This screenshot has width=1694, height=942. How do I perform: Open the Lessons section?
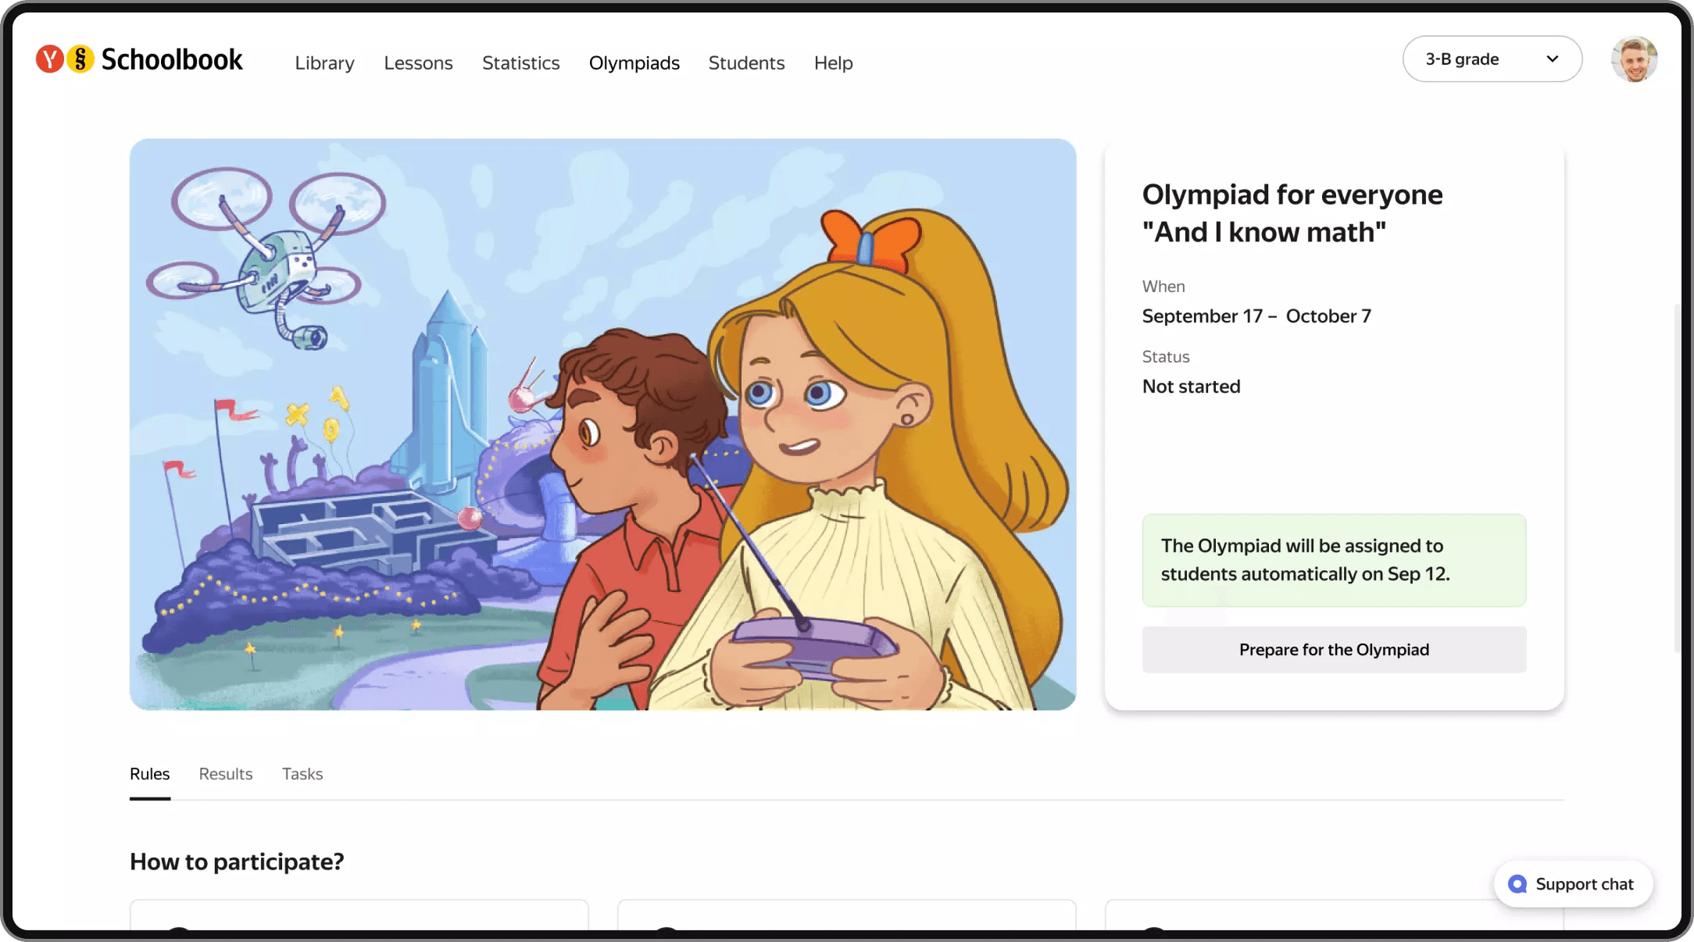418,63
